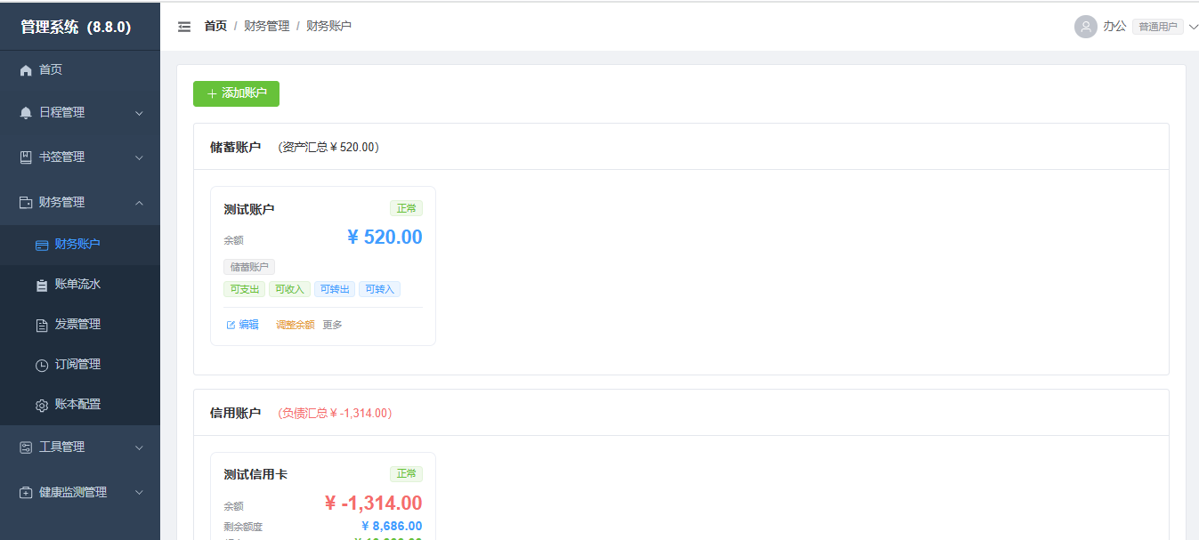Click the red ¥ -1,314.00 card balance
The width and height of the screenshot is (1199, 540).
(x=374, y=504)
